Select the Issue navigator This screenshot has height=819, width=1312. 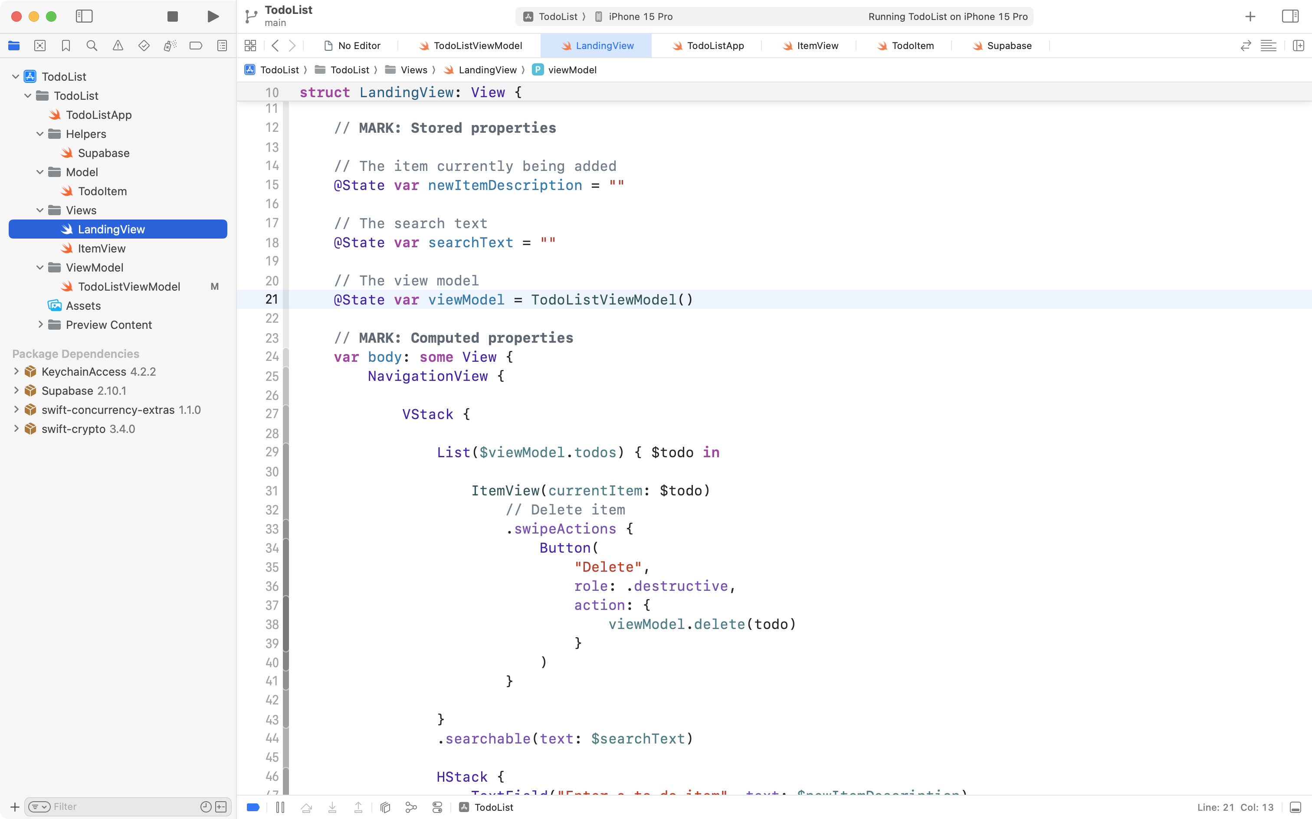[118, 46]
